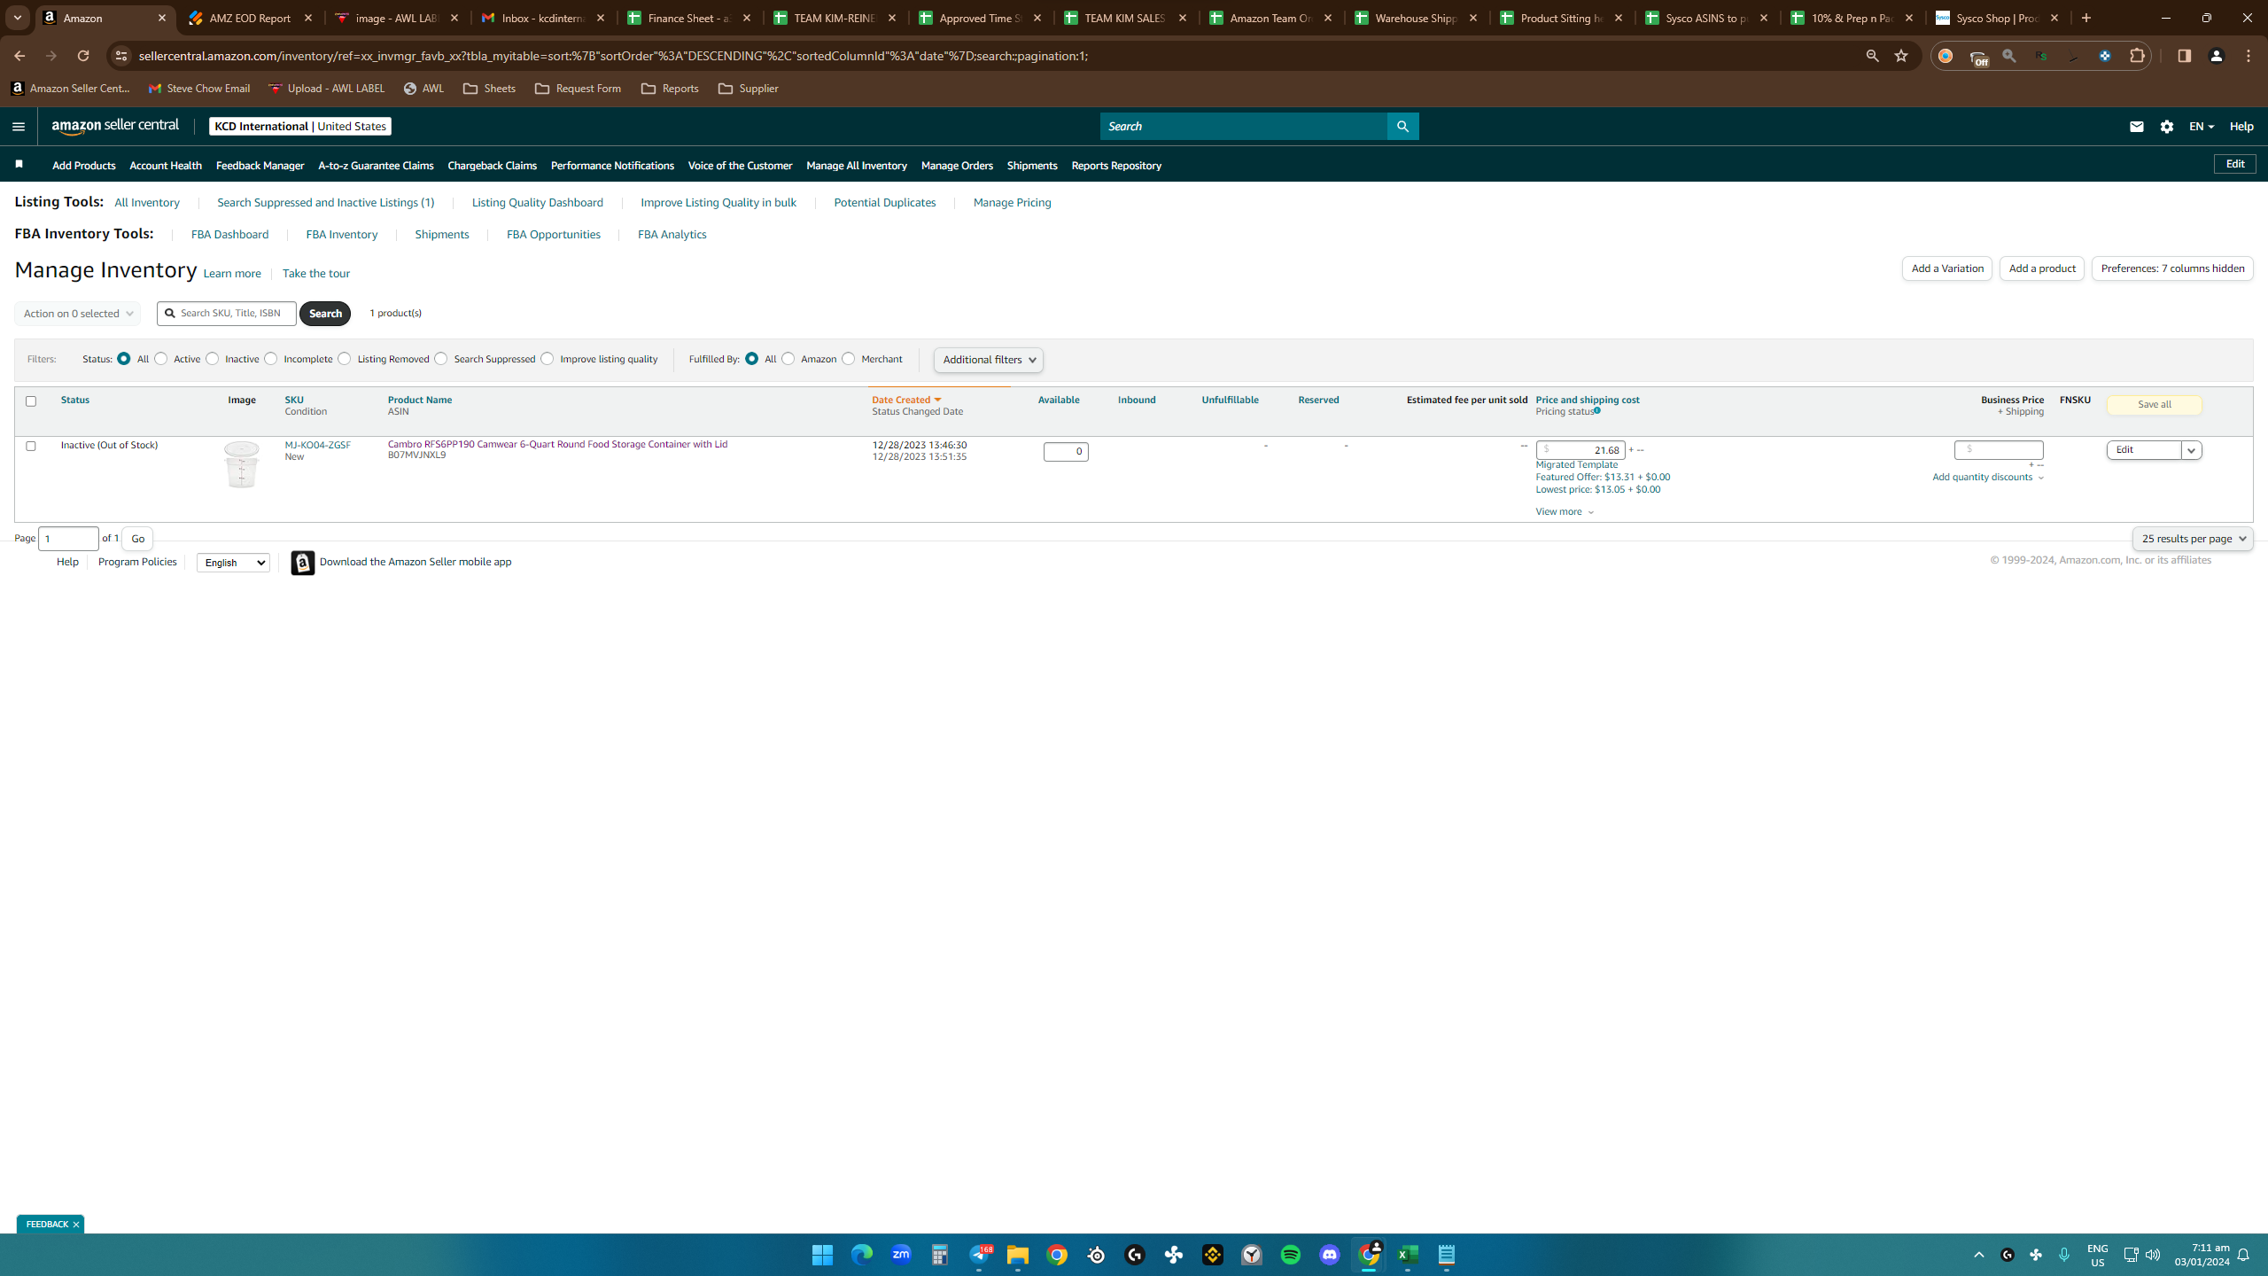Click the Search button next to SKU field
This screenshot has width=2268, height=1276.
[325, 314]
